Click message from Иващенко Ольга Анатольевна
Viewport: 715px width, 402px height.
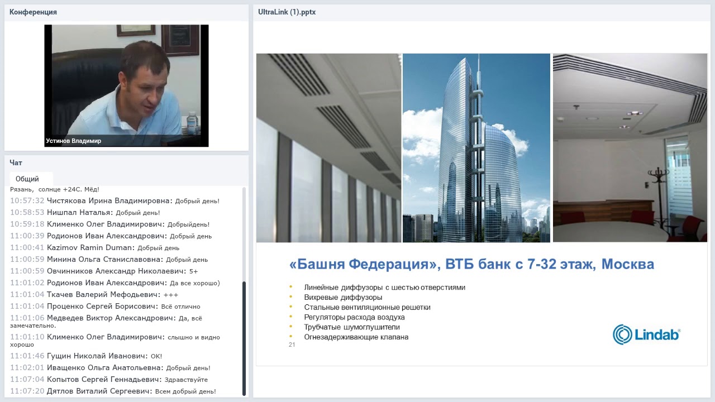110,368
